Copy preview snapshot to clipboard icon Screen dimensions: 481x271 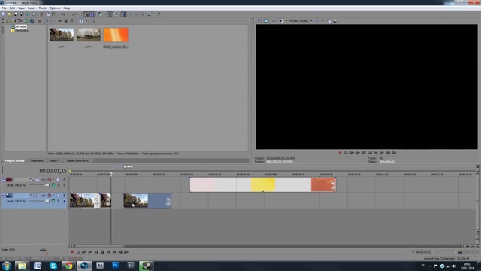click(329, 21)
